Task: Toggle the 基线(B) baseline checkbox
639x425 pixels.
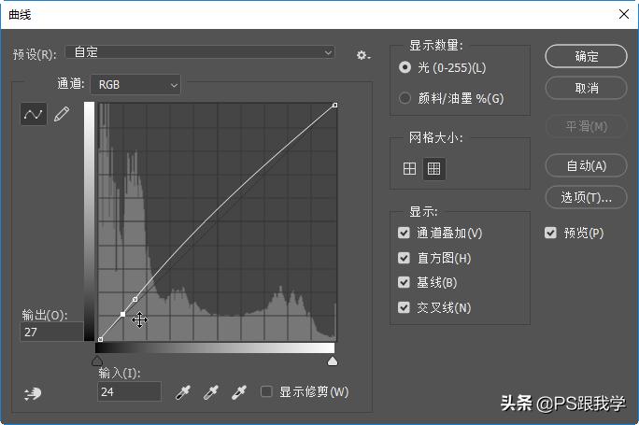Action: point(404,282)
